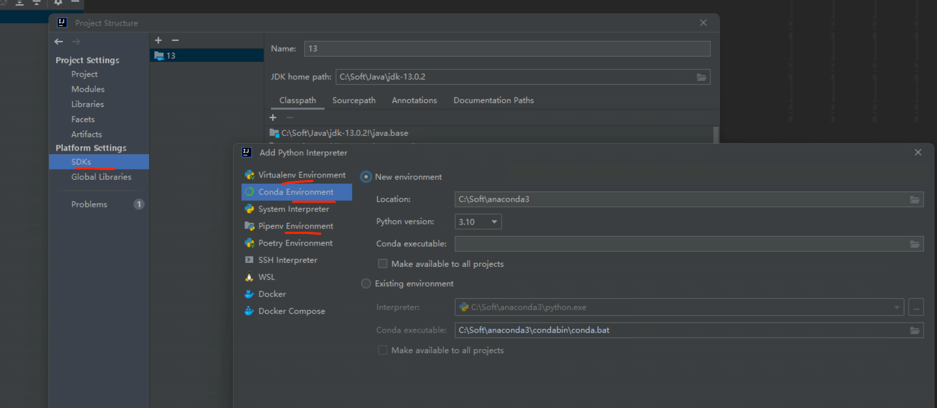The height and width of the screenshot is (408, 937).
Task: Click the remove SDK minus icon
Action: click(175, 40)
